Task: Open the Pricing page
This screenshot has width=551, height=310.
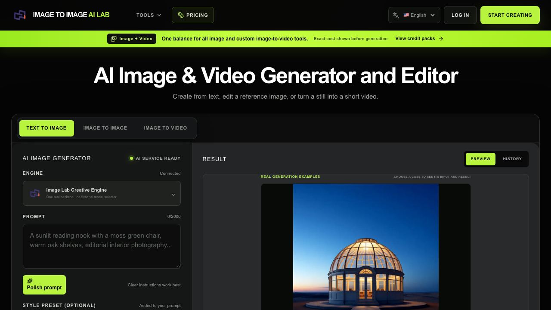Action: tap(192, 15)
